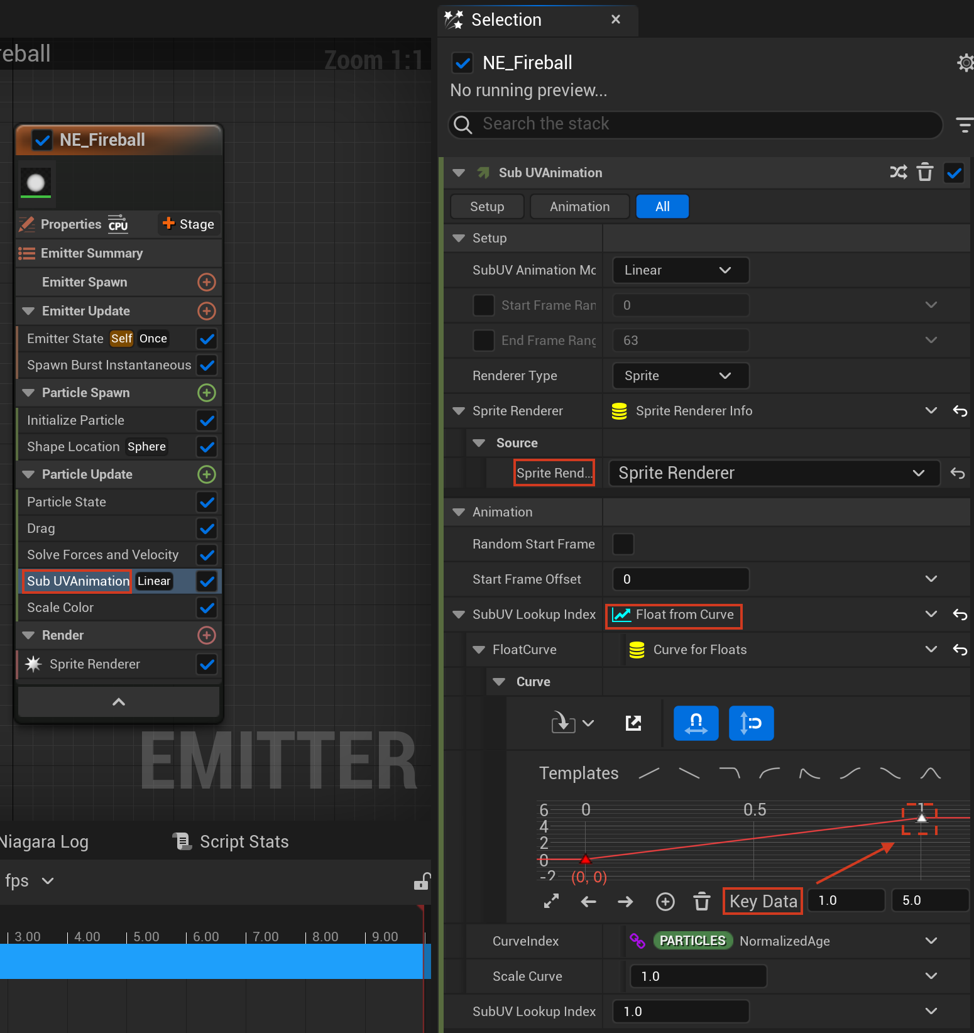The height and width of the screenshot is (1033, 974).
Task: Click the blue timeline track bar
Action: [x=216, y=961]
